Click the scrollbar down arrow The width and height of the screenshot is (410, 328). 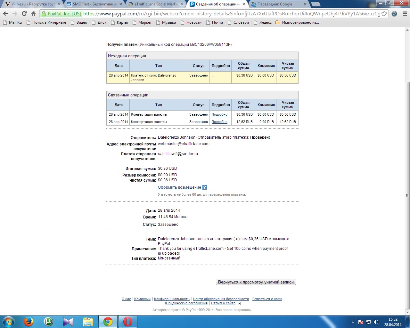[x=407, y=312]
